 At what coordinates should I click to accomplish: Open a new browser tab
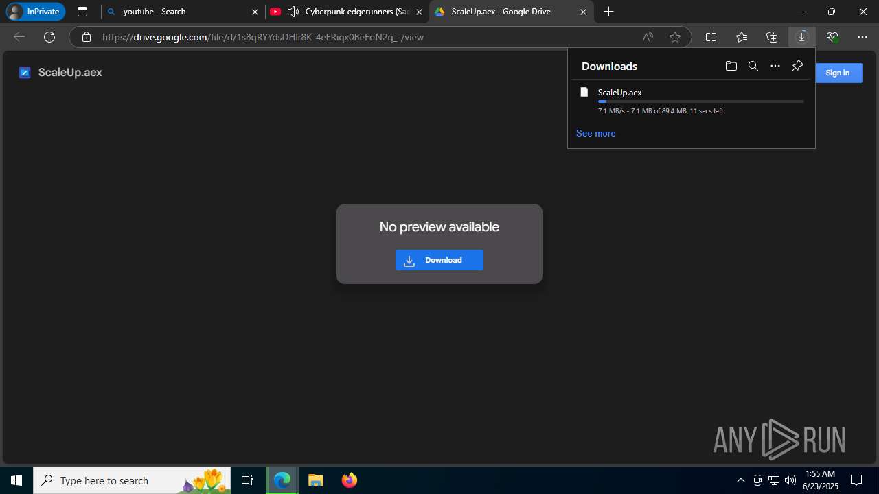(608, 12)
